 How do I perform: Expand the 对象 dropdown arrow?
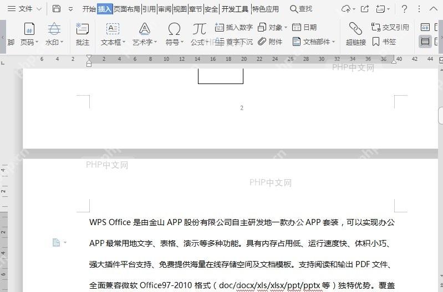click(x=286, y=28)
